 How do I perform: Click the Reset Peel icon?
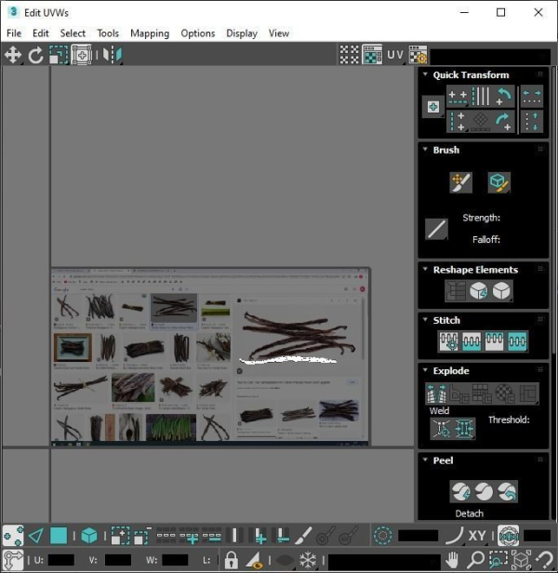pyautogui.click(x=507, y=491)
